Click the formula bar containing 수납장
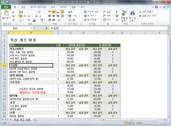This screenshot has width=171, height=126. [x=108, y=28]
